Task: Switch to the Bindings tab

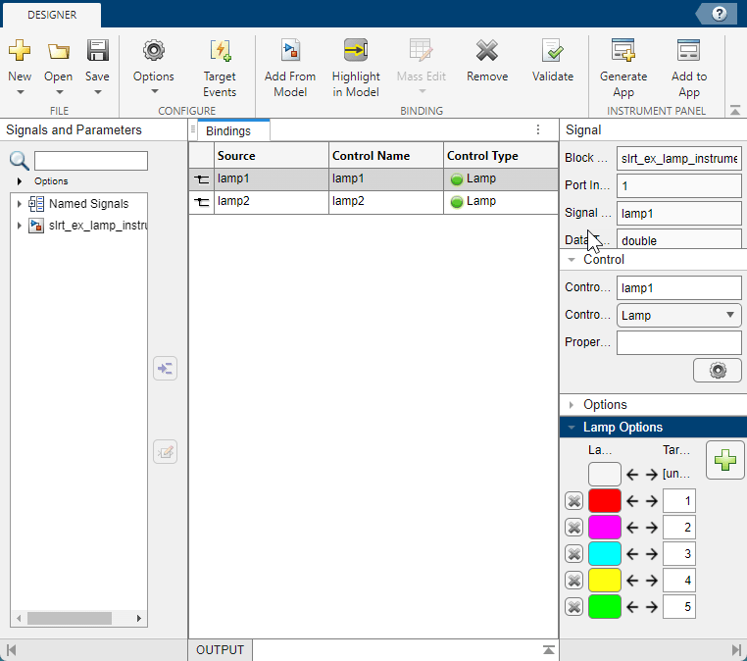Action: [x=228, y=130]
